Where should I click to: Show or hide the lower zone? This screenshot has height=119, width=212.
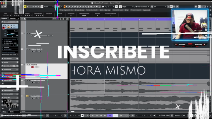[x=202, y=7]
